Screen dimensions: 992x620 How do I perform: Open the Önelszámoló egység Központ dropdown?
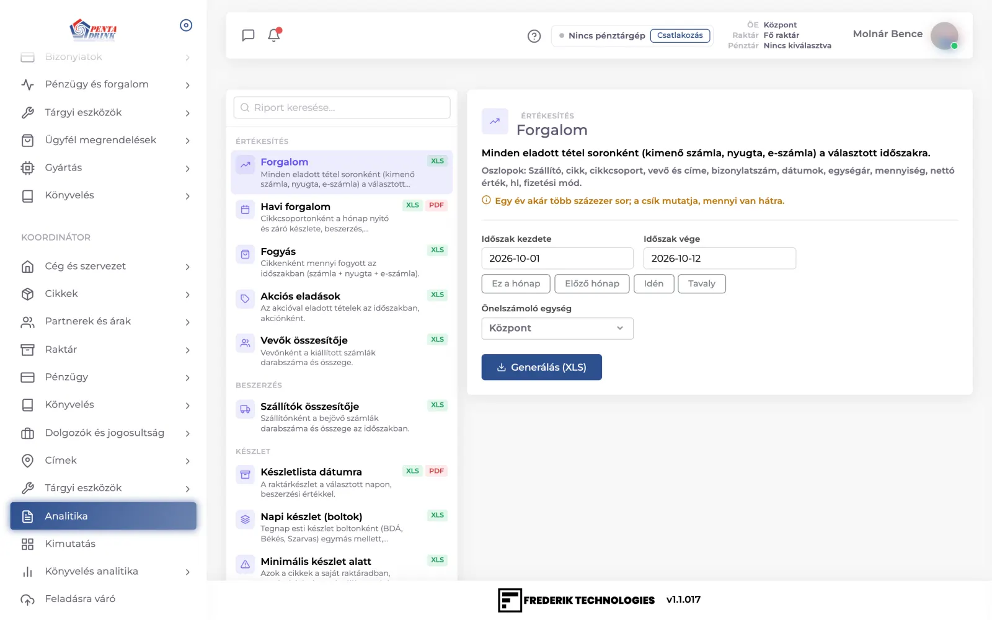pos(557,329)
